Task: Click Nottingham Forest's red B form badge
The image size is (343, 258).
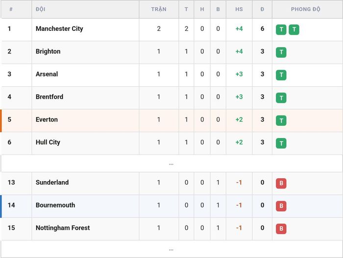Action: tap(281, 229)
